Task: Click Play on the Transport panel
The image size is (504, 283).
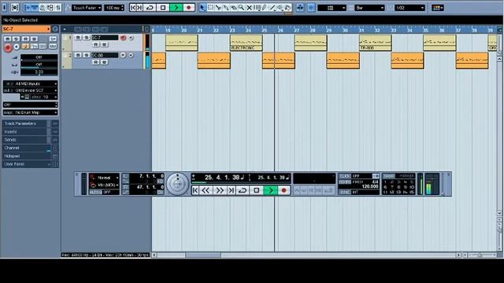Action: 271,190
